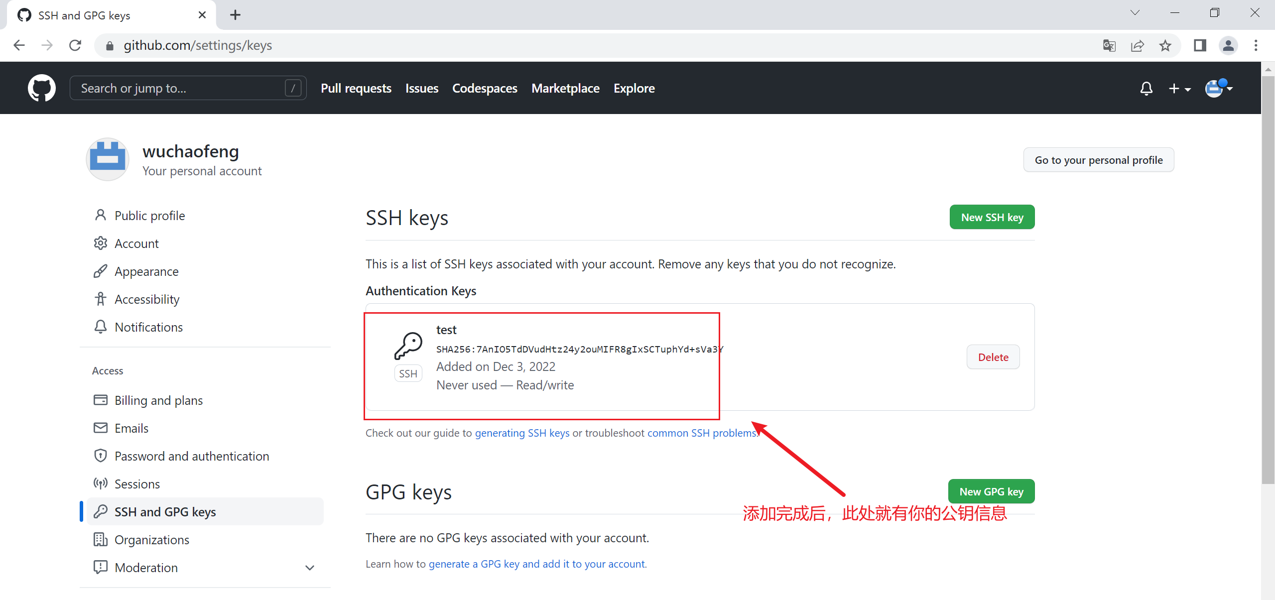
Task: Open common SSH problems link
Action: 702,433
